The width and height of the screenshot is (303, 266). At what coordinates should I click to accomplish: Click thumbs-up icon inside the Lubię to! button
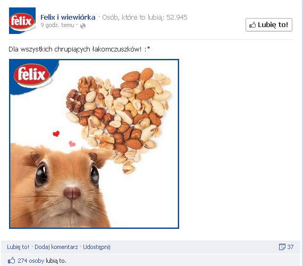coord(252,25)
